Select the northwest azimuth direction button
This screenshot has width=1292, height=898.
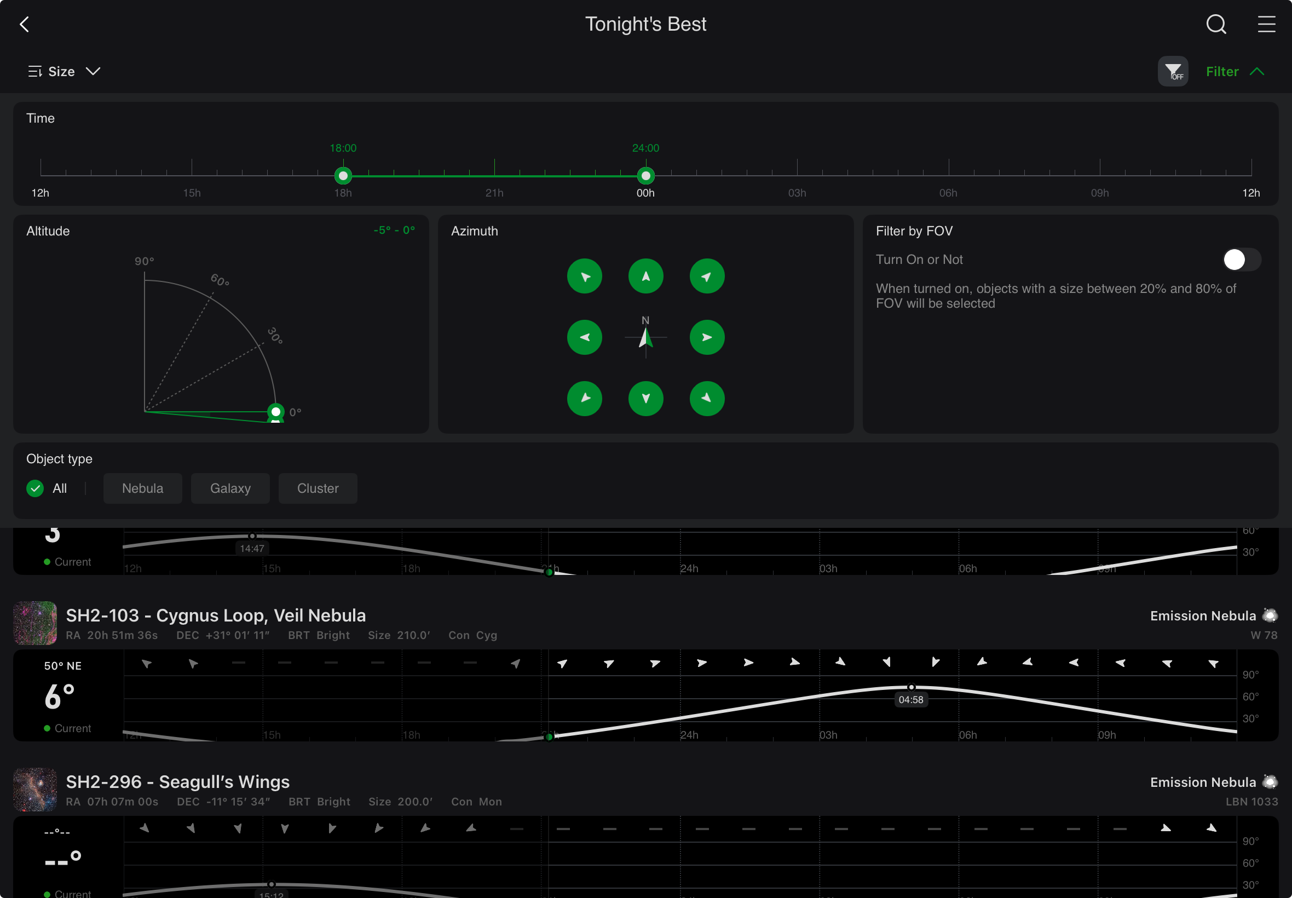point(584,277)
